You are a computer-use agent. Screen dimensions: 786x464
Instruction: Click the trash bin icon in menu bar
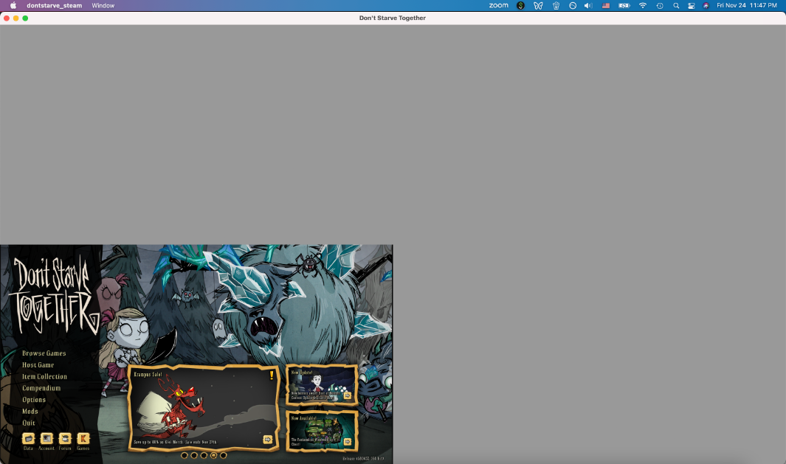pyautogui.click(x=556, y=5)
